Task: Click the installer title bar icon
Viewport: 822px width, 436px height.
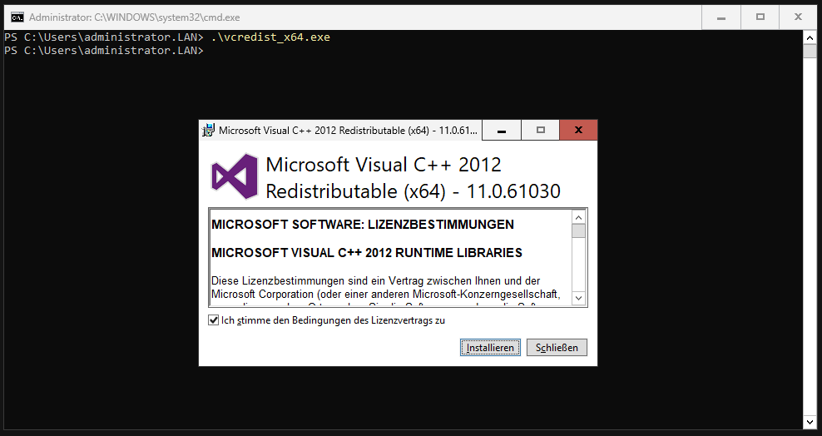Action: (x=208, y=131)
